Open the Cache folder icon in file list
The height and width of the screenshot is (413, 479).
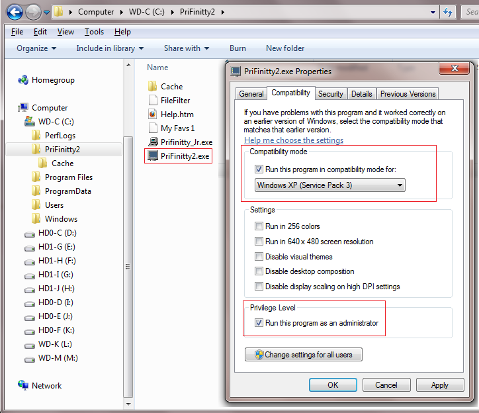pyautogui.click(x=153, y=86)
